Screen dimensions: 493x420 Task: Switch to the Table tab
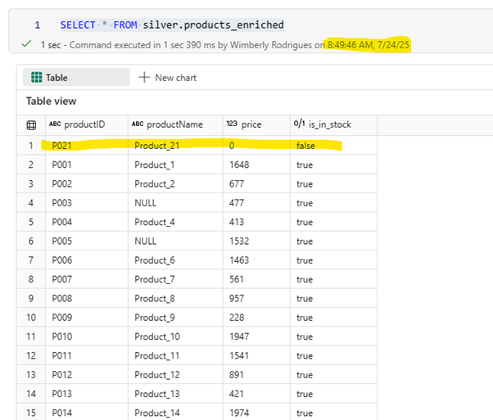click(76, 77)
